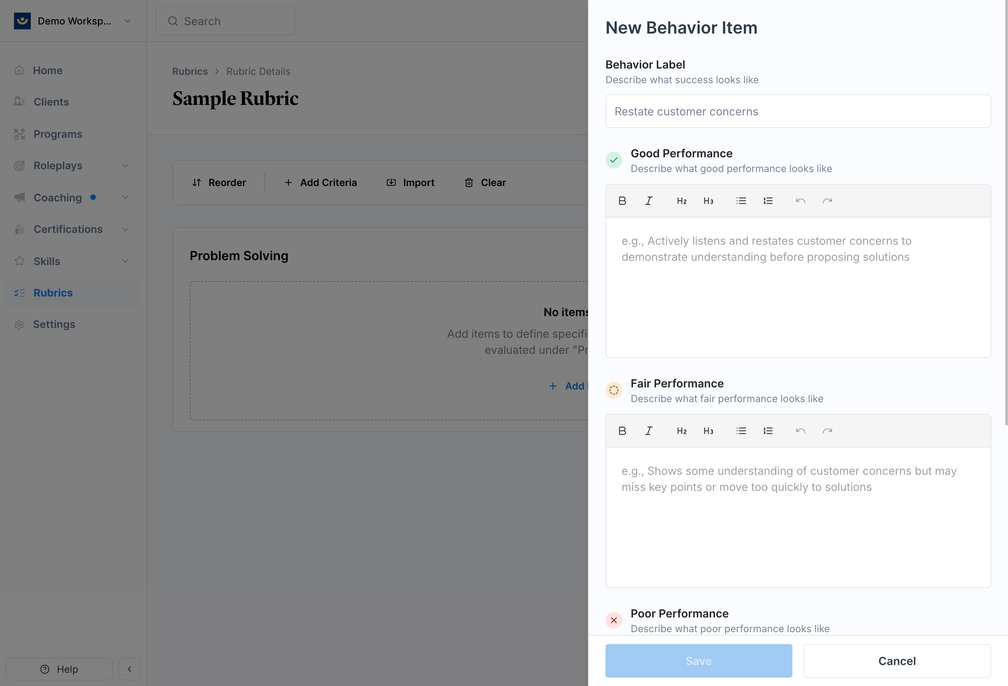The image size is (1008, 686).
Task: Open Coaching section in sidebar
Action: pos(73,198)
